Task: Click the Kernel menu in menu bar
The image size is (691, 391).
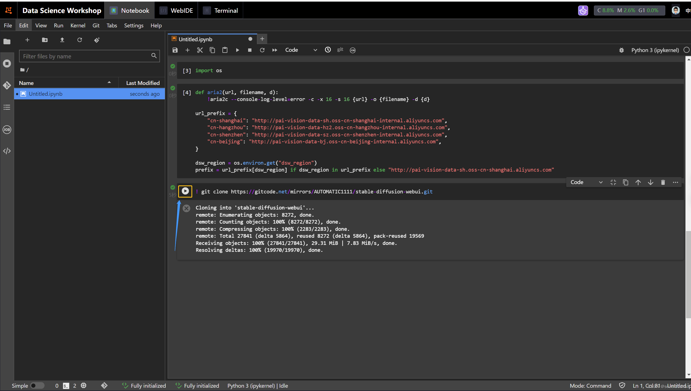Action: (x=77, y=26)
